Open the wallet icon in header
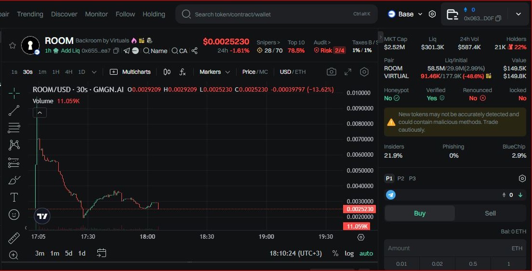Viewport: 532px width, 271px height. (x=452, y=14)
